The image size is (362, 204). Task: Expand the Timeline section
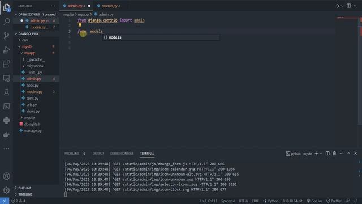(x=36, y=194)
